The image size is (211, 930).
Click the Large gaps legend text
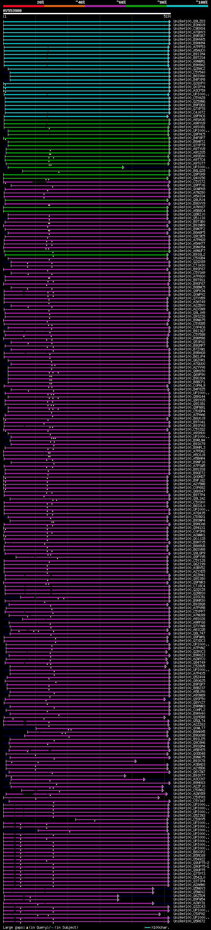(x=41, y=927)
